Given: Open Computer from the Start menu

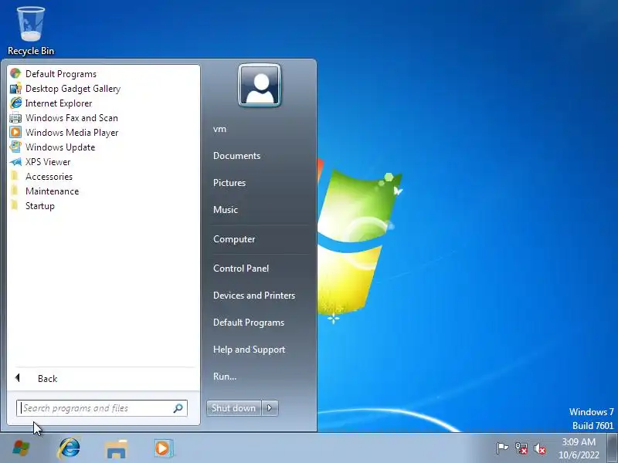Looking at the screenshot, I should click(x=234, y=239).
